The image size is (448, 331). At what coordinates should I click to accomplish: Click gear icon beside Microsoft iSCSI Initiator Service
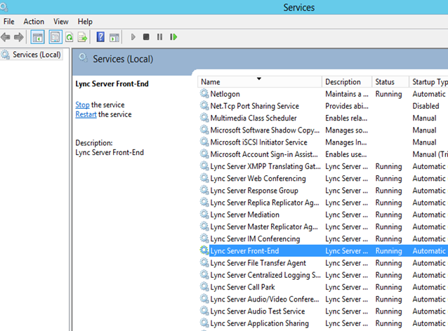click(x=204, y=142)
